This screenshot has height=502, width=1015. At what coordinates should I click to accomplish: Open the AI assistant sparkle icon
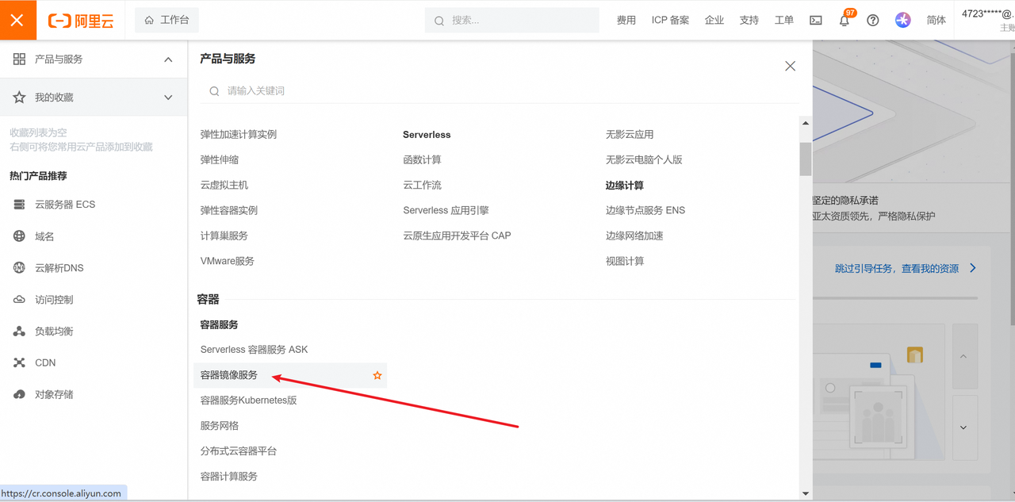[903, 21]
